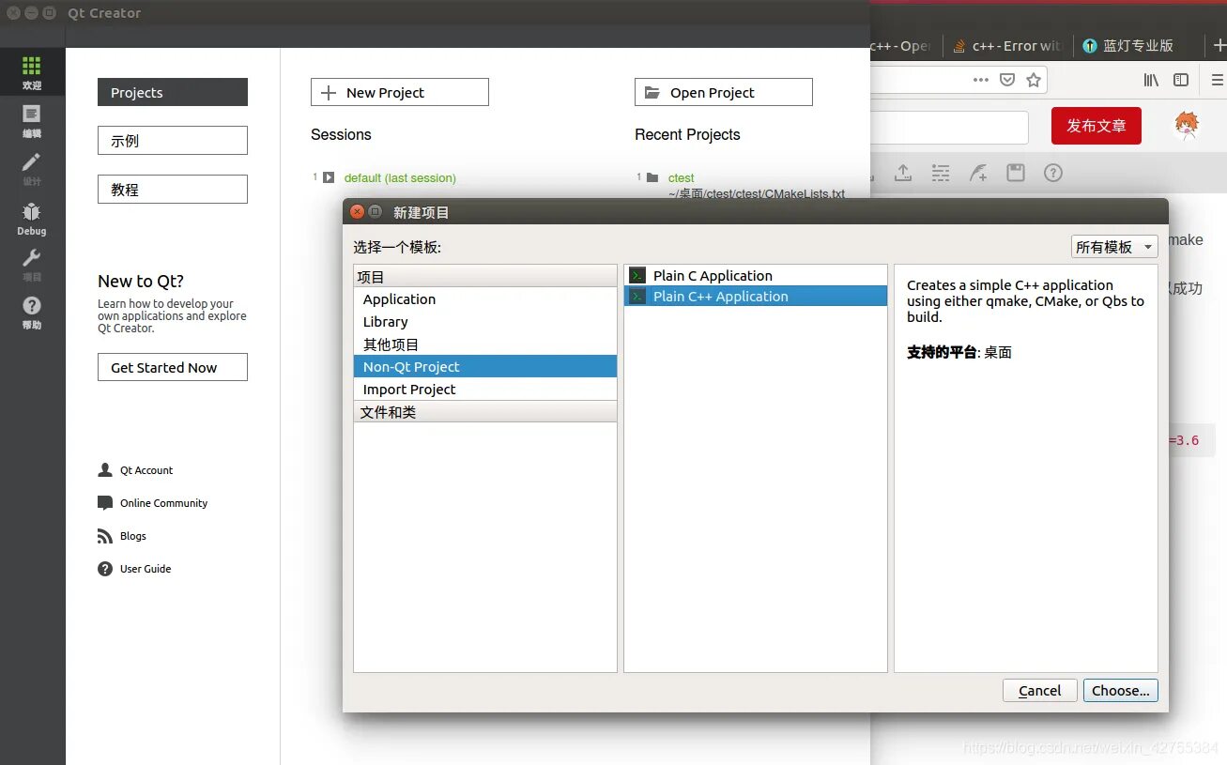Cancel the new project dialog

tap(1040, 691)
